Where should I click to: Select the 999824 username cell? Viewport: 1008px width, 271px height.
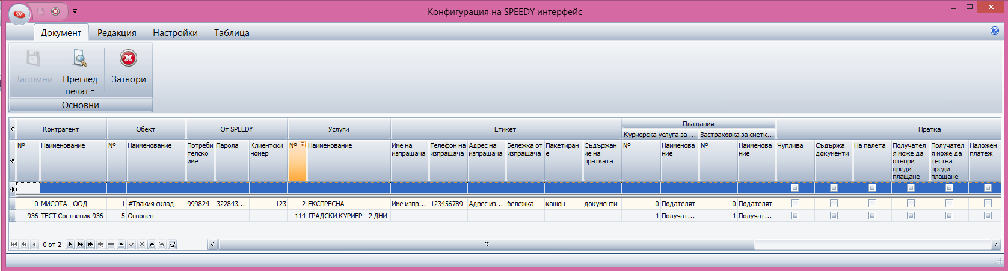pos(200,204)
